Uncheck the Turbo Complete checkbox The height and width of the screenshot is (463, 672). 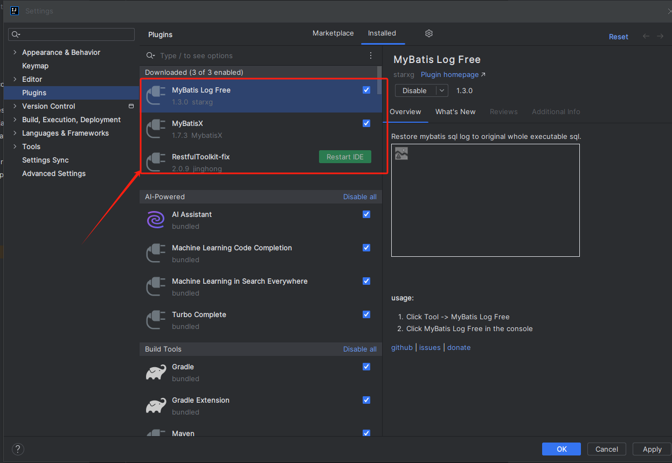366,314
